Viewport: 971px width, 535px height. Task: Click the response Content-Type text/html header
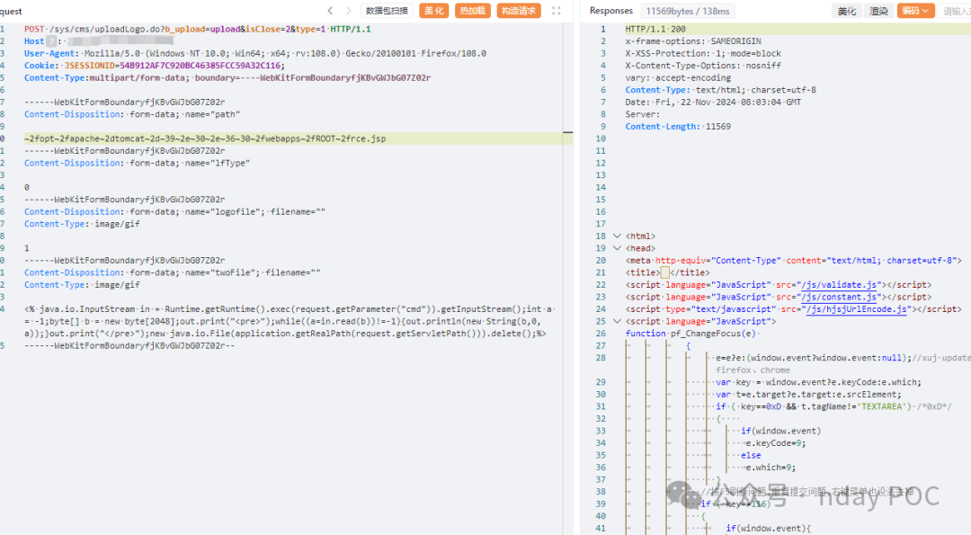click(x=720, y=91)
